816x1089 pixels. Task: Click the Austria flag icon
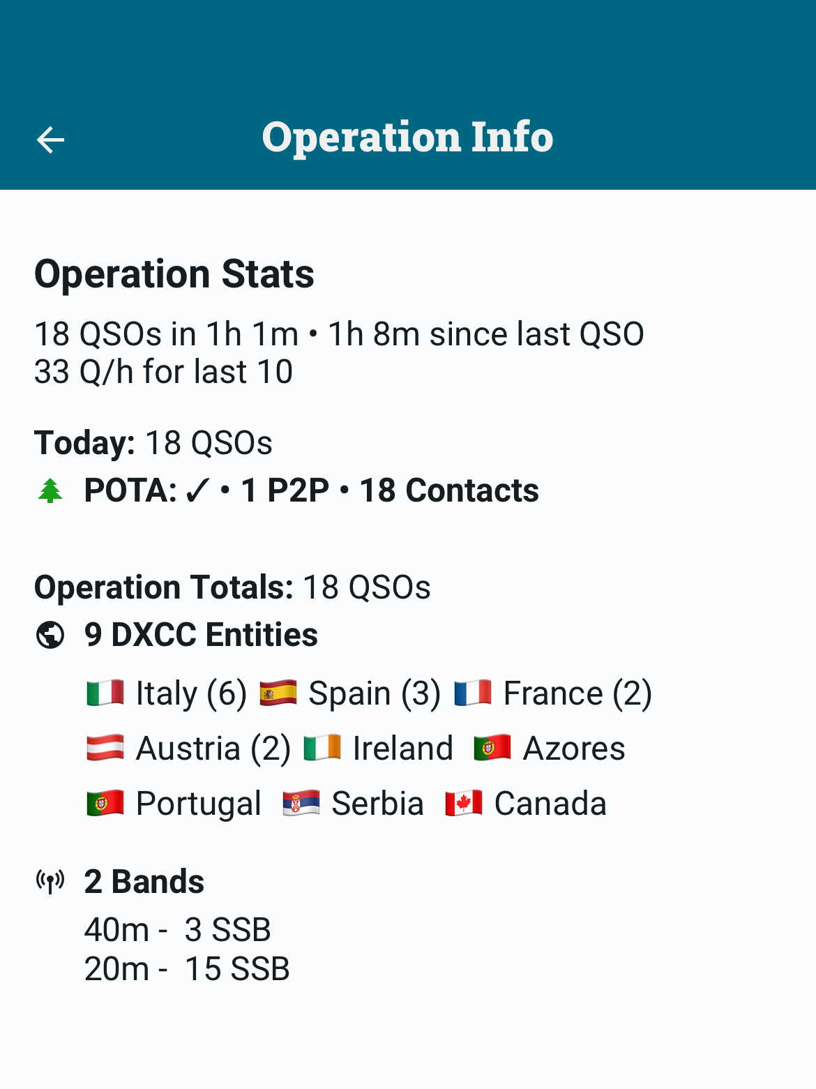(105, 749)
